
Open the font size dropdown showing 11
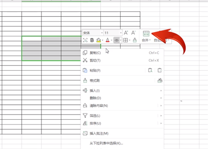pos(113,33)
